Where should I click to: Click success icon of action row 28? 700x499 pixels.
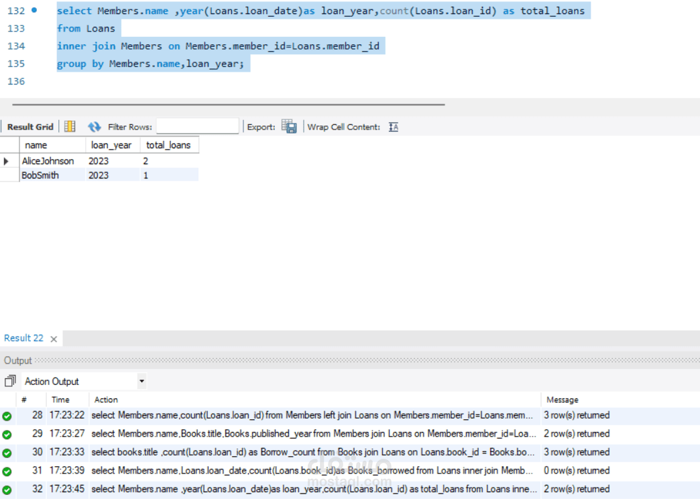(x=7, y=416)
